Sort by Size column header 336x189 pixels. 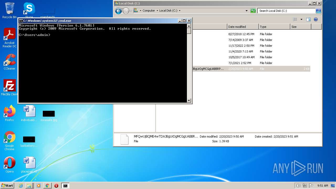click(301, 27)
